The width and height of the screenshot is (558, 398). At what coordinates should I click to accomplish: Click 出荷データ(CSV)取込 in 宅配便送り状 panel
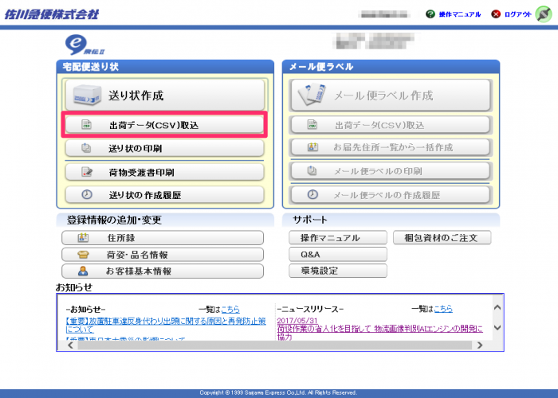pos(164,125)
